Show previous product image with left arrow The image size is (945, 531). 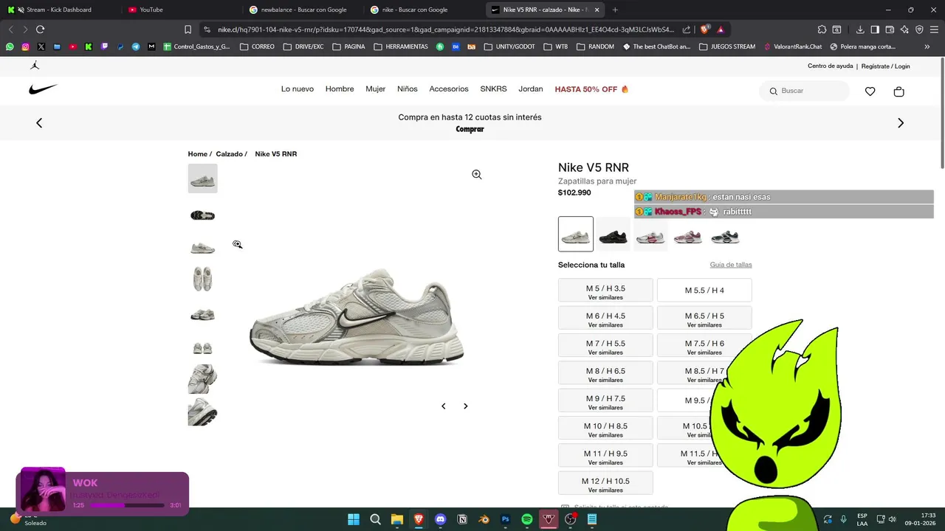coord(443,406)
